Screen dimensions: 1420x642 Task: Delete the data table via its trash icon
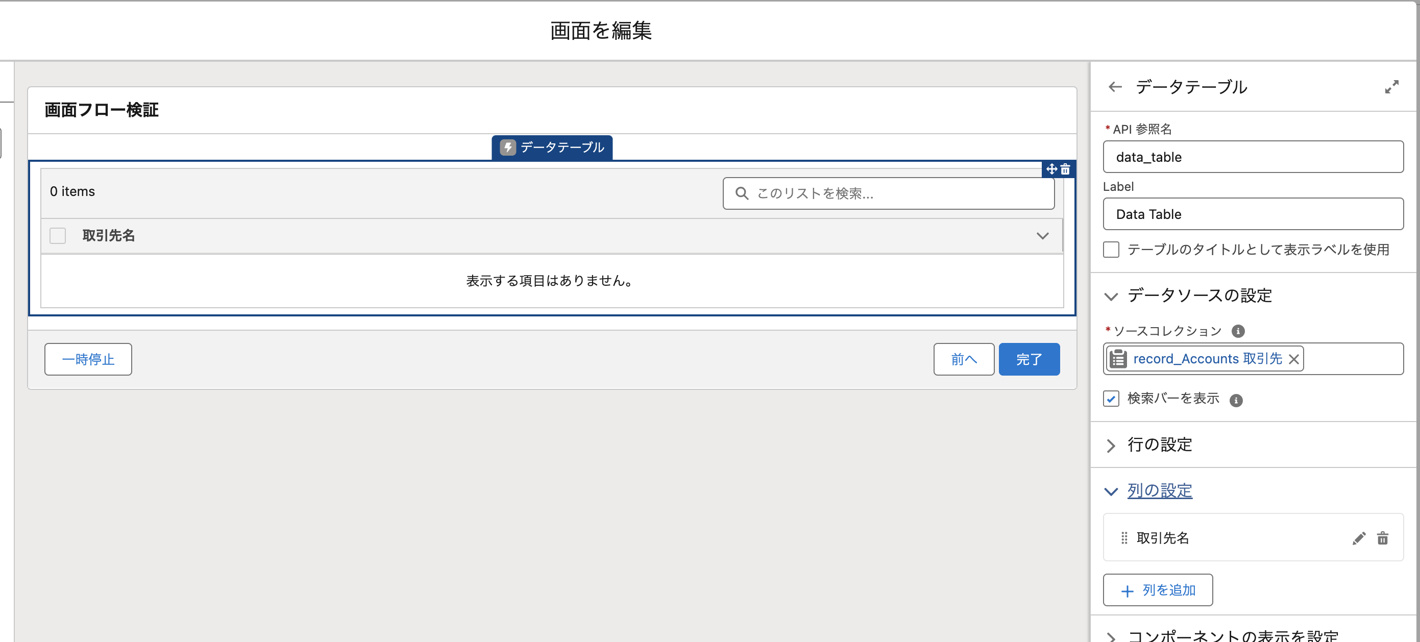coord(1065,169)
